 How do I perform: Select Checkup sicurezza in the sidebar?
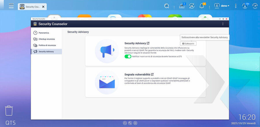pyautogui.click(x=47, y=39)
